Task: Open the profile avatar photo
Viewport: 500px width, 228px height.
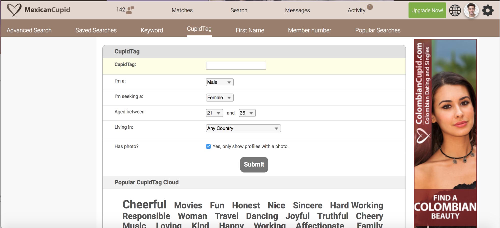Action: click(x=471, y=10)
